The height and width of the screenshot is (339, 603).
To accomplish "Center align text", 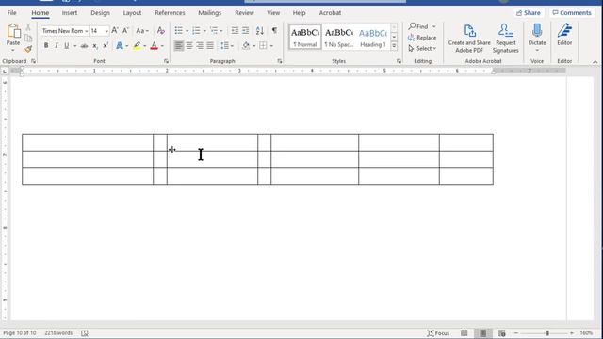I will pos(189,46).
